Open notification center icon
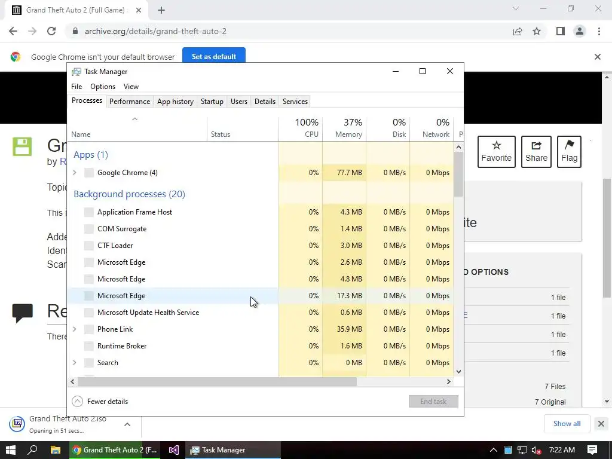This screenshot has width=612, height=459. pyautogui.click(x=592, y=450)
